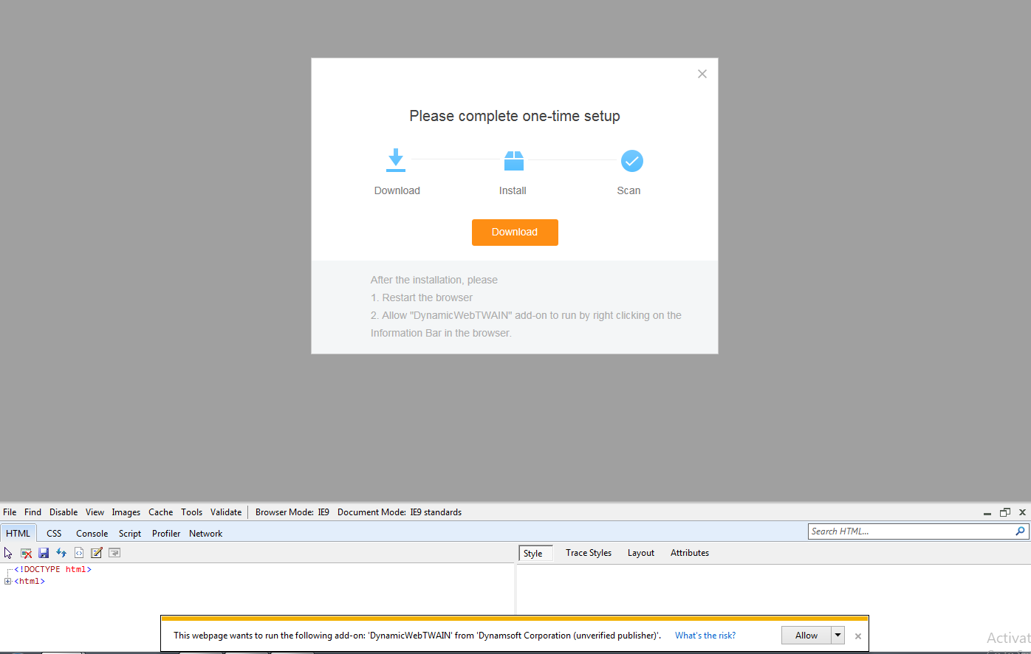
Task: Click inside the Search HTML field
Action: point(910,531)
